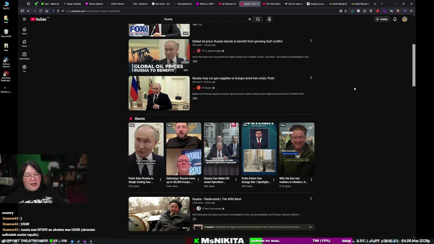This screenshot has height=244, width=434.
Task: Open the Best Documentary channel avatar
Action: [x=199, y=208]
